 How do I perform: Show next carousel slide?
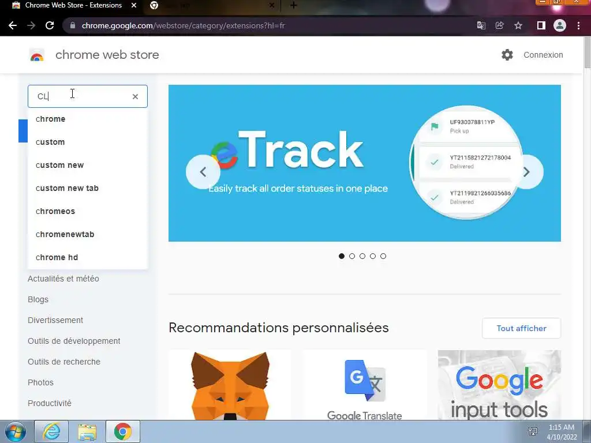[526, 172]
